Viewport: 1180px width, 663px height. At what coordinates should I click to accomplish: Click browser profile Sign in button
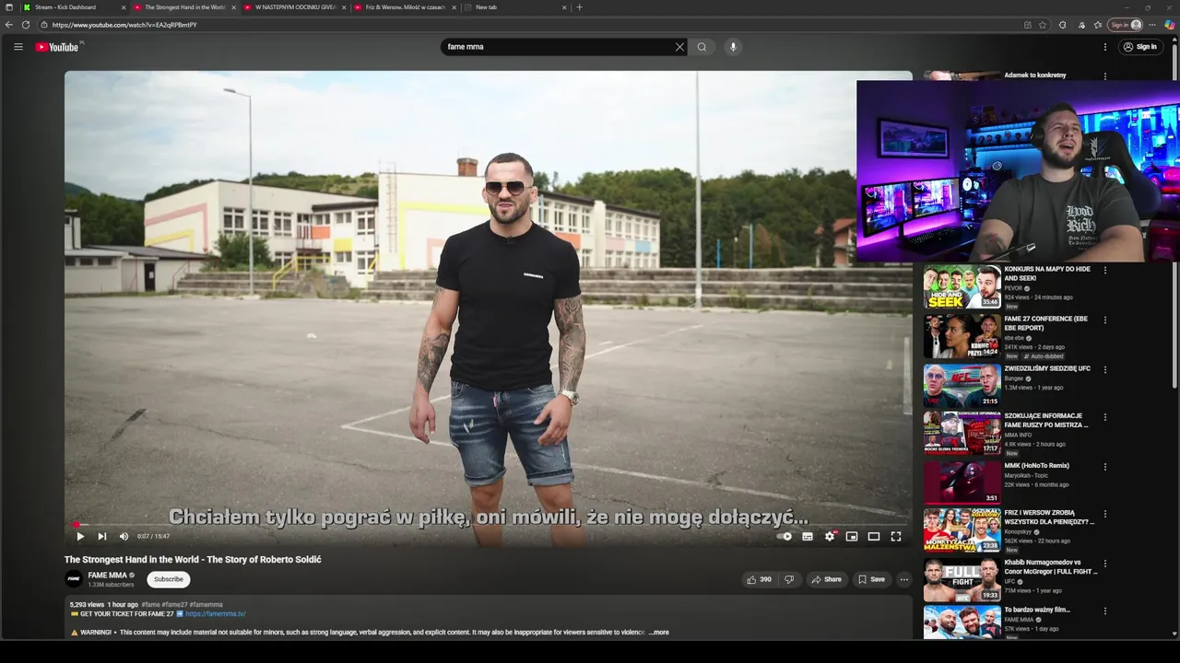(1125, 25)
